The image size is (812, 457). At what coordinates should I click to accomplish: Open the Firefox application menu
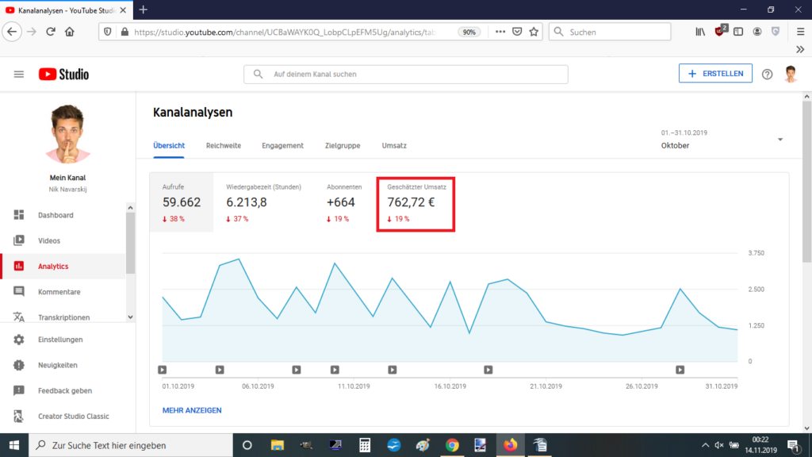tap(800, 32)
